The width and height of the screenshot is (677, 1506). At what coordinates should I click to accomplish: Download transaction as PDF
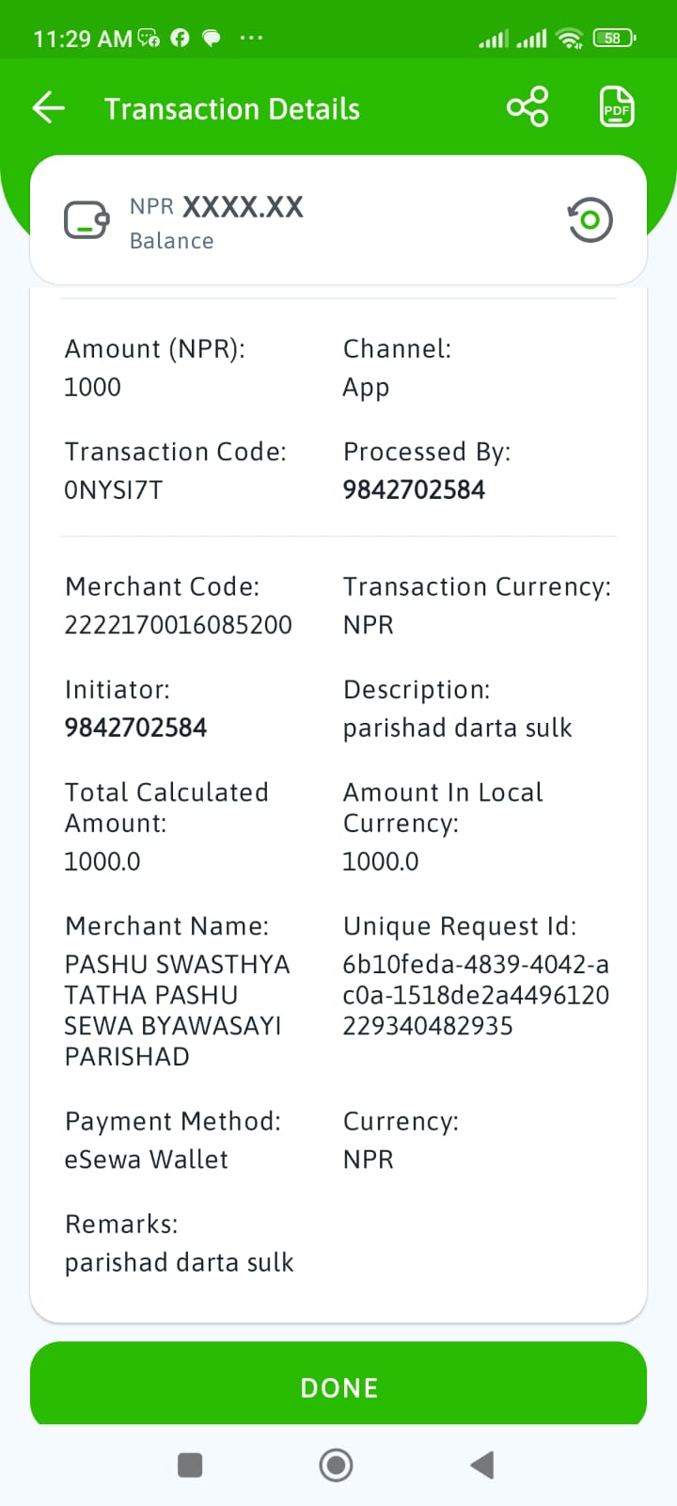pos(617,106)
